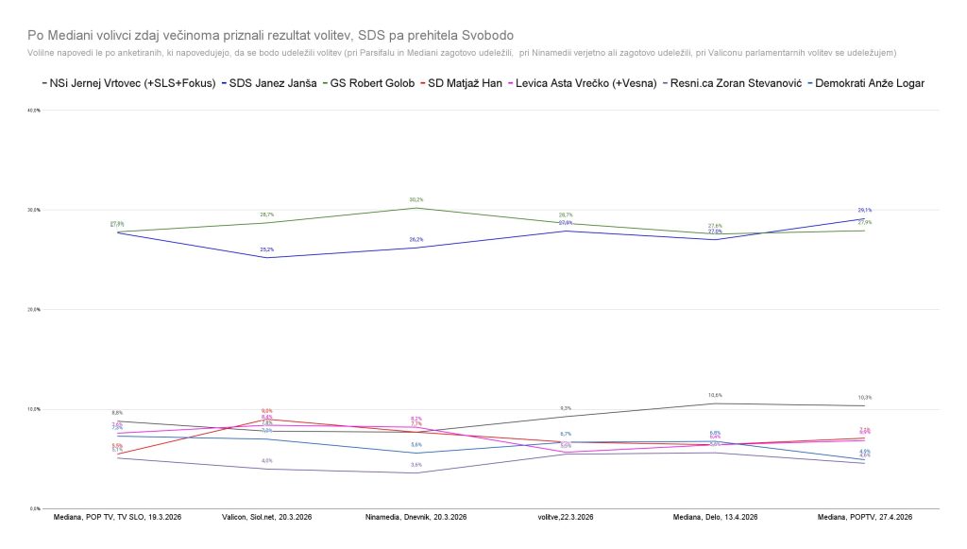Click the 'Mediana, POPTV, 27.4.2026' axis label
Screen dimensions: 967x549
pyautogui.click(x=864, y=518)
